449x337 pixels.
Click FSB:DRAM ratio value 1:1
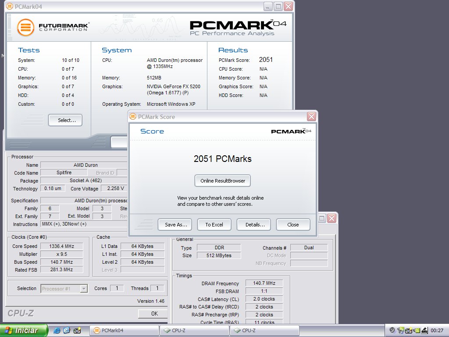coord(264,291)
